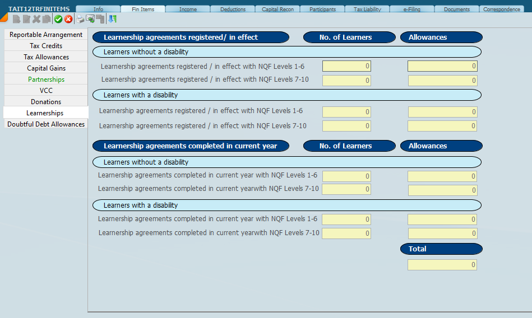Image resolution: width=532 pixels, height=318 pixels.
Task: Click the greyed-out new document icon
Action: coord(16,19)
